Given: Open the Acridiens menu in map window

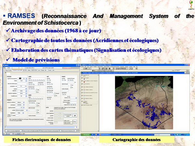Looking at the screenshot, I should click(95, 67).
